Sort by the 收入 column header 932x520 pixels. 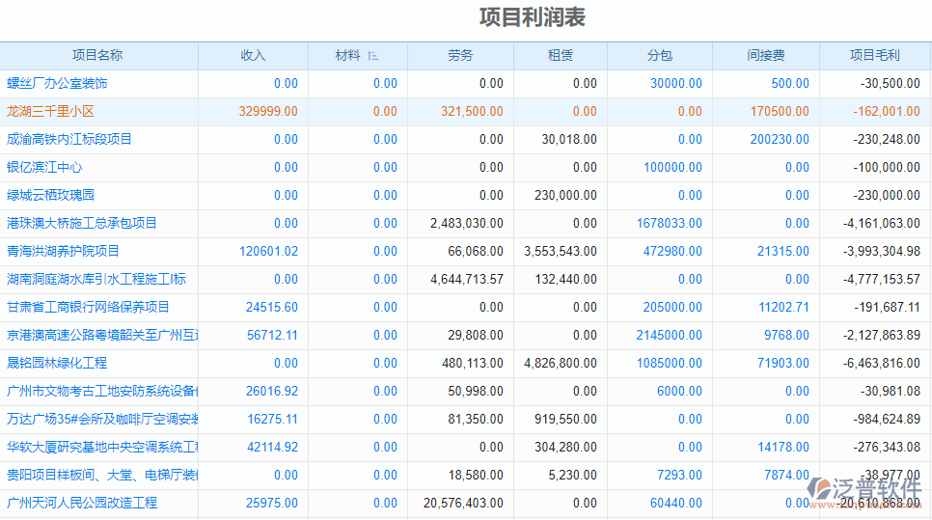pos(253,56)
